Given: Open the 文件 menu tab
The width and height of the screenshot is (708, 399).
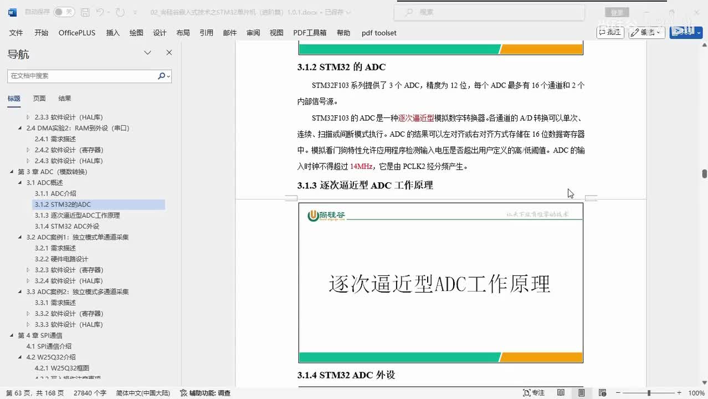Looking at the screenshot, I should pos(16,33).
